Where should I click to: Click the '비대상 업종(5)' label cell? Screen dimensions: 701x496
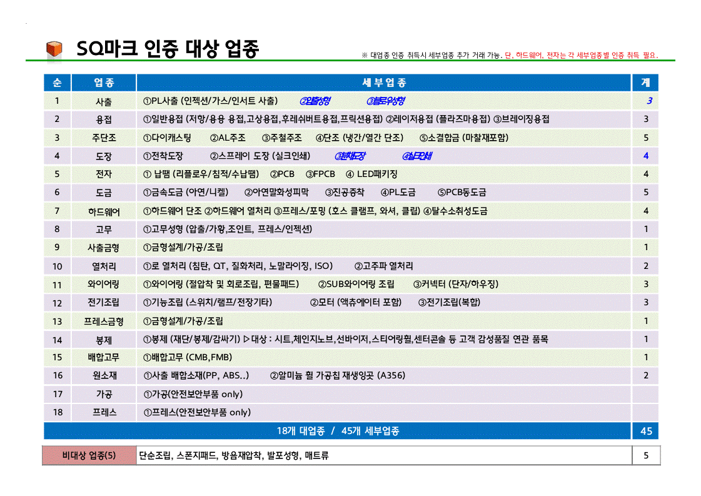[x=89, y=455]
